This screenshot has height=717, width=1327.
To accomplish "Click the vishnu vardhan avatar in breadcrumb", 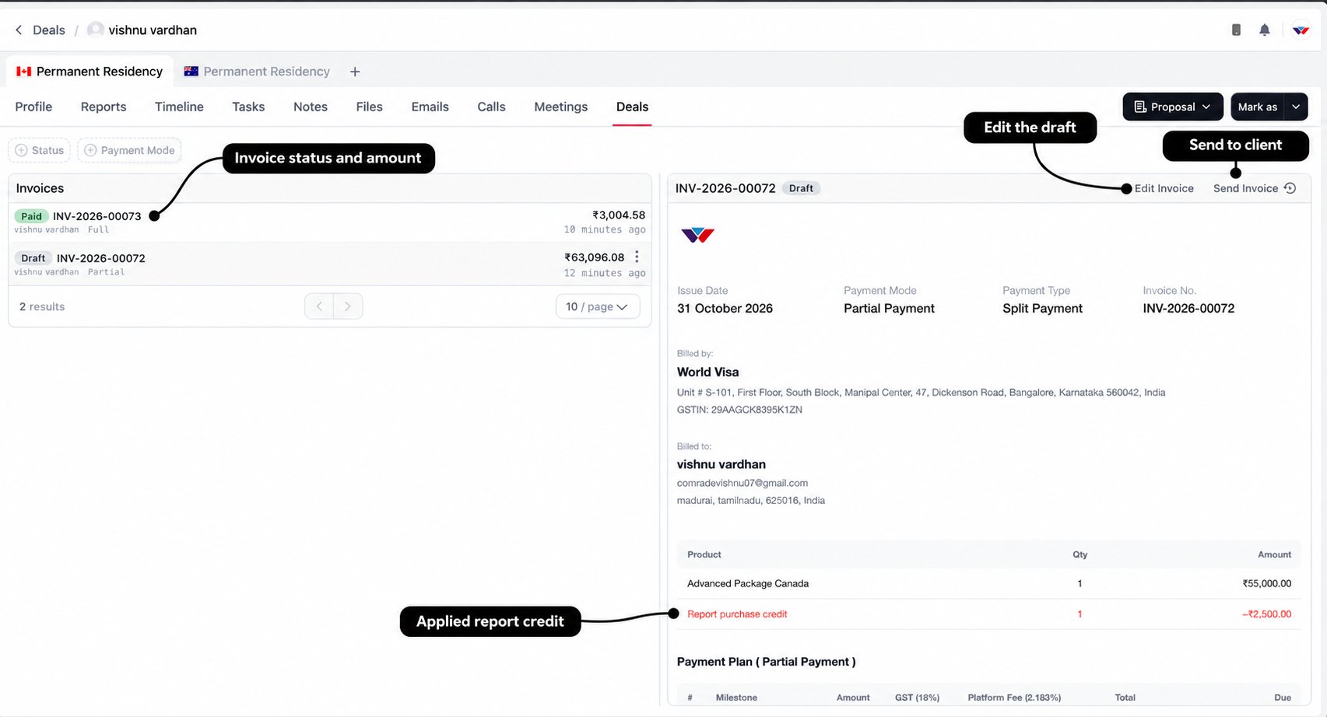I will (96, 30).
